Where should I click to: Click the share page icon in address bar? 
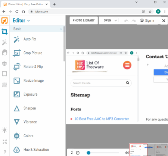(143, 12)
